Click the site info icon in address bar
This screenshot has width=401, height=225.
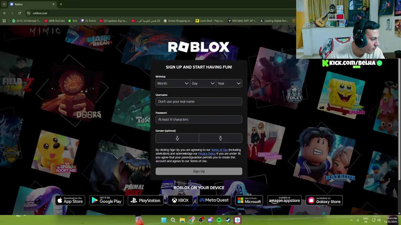pos(29,13)
